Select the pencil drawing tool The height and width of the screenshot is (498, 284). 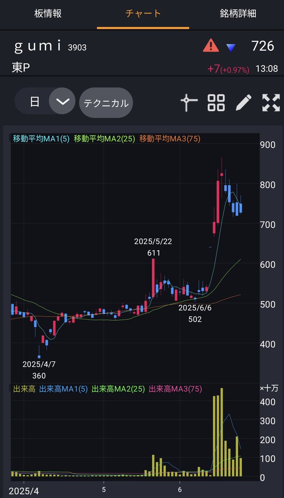pyautogui.click(x=243, y=103)
